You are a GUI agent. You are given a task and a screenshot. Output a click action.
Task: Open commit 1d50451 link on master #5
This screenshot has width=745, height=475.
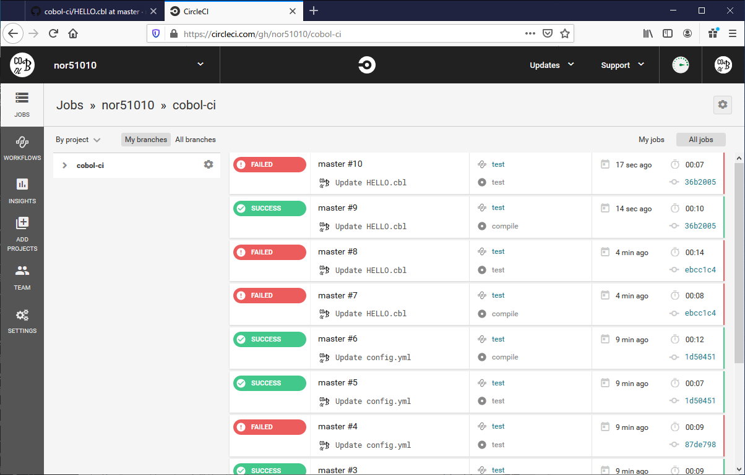[x=700, y=401]
